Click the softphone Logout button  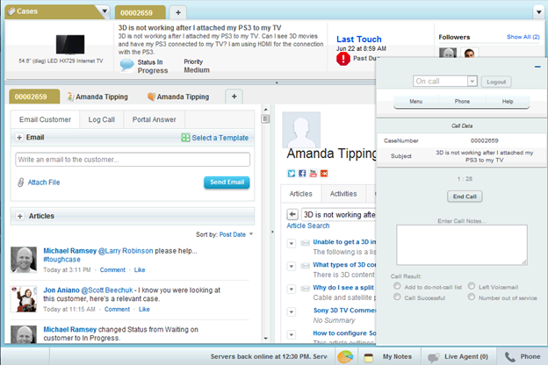coord(496,82)
